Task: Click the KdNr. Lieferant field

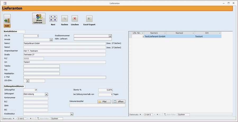Action: (x=93, y=39)
